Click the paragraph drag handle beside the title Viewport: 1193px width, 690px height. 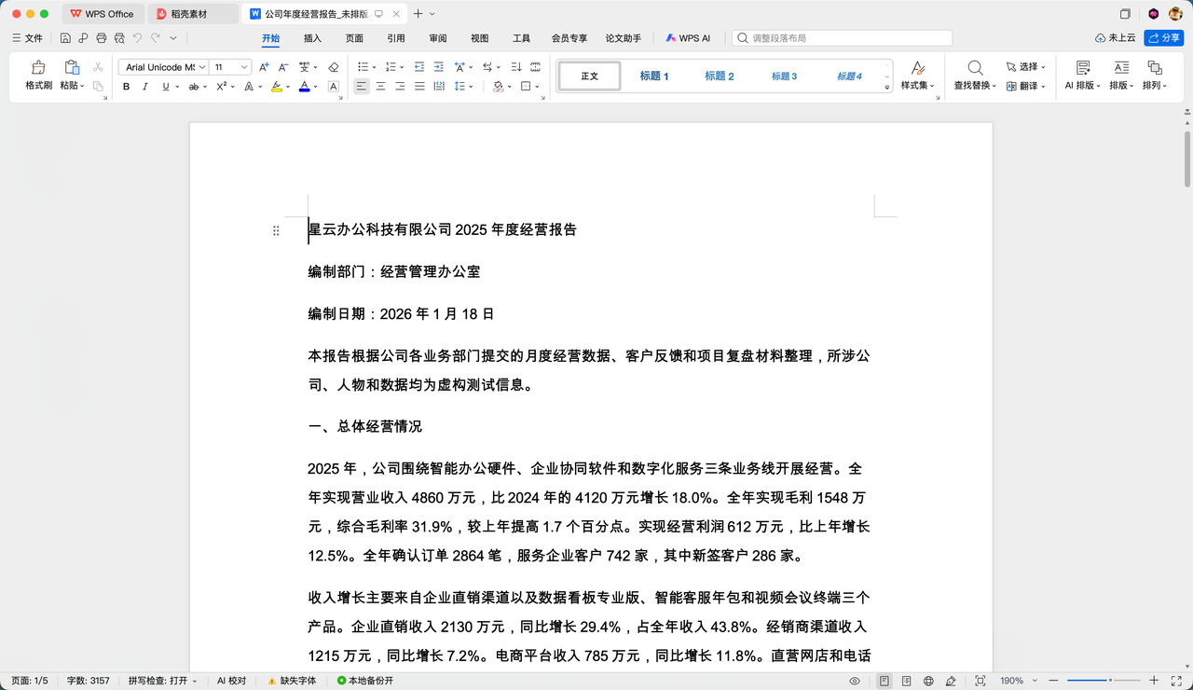(x=276, y=230)
